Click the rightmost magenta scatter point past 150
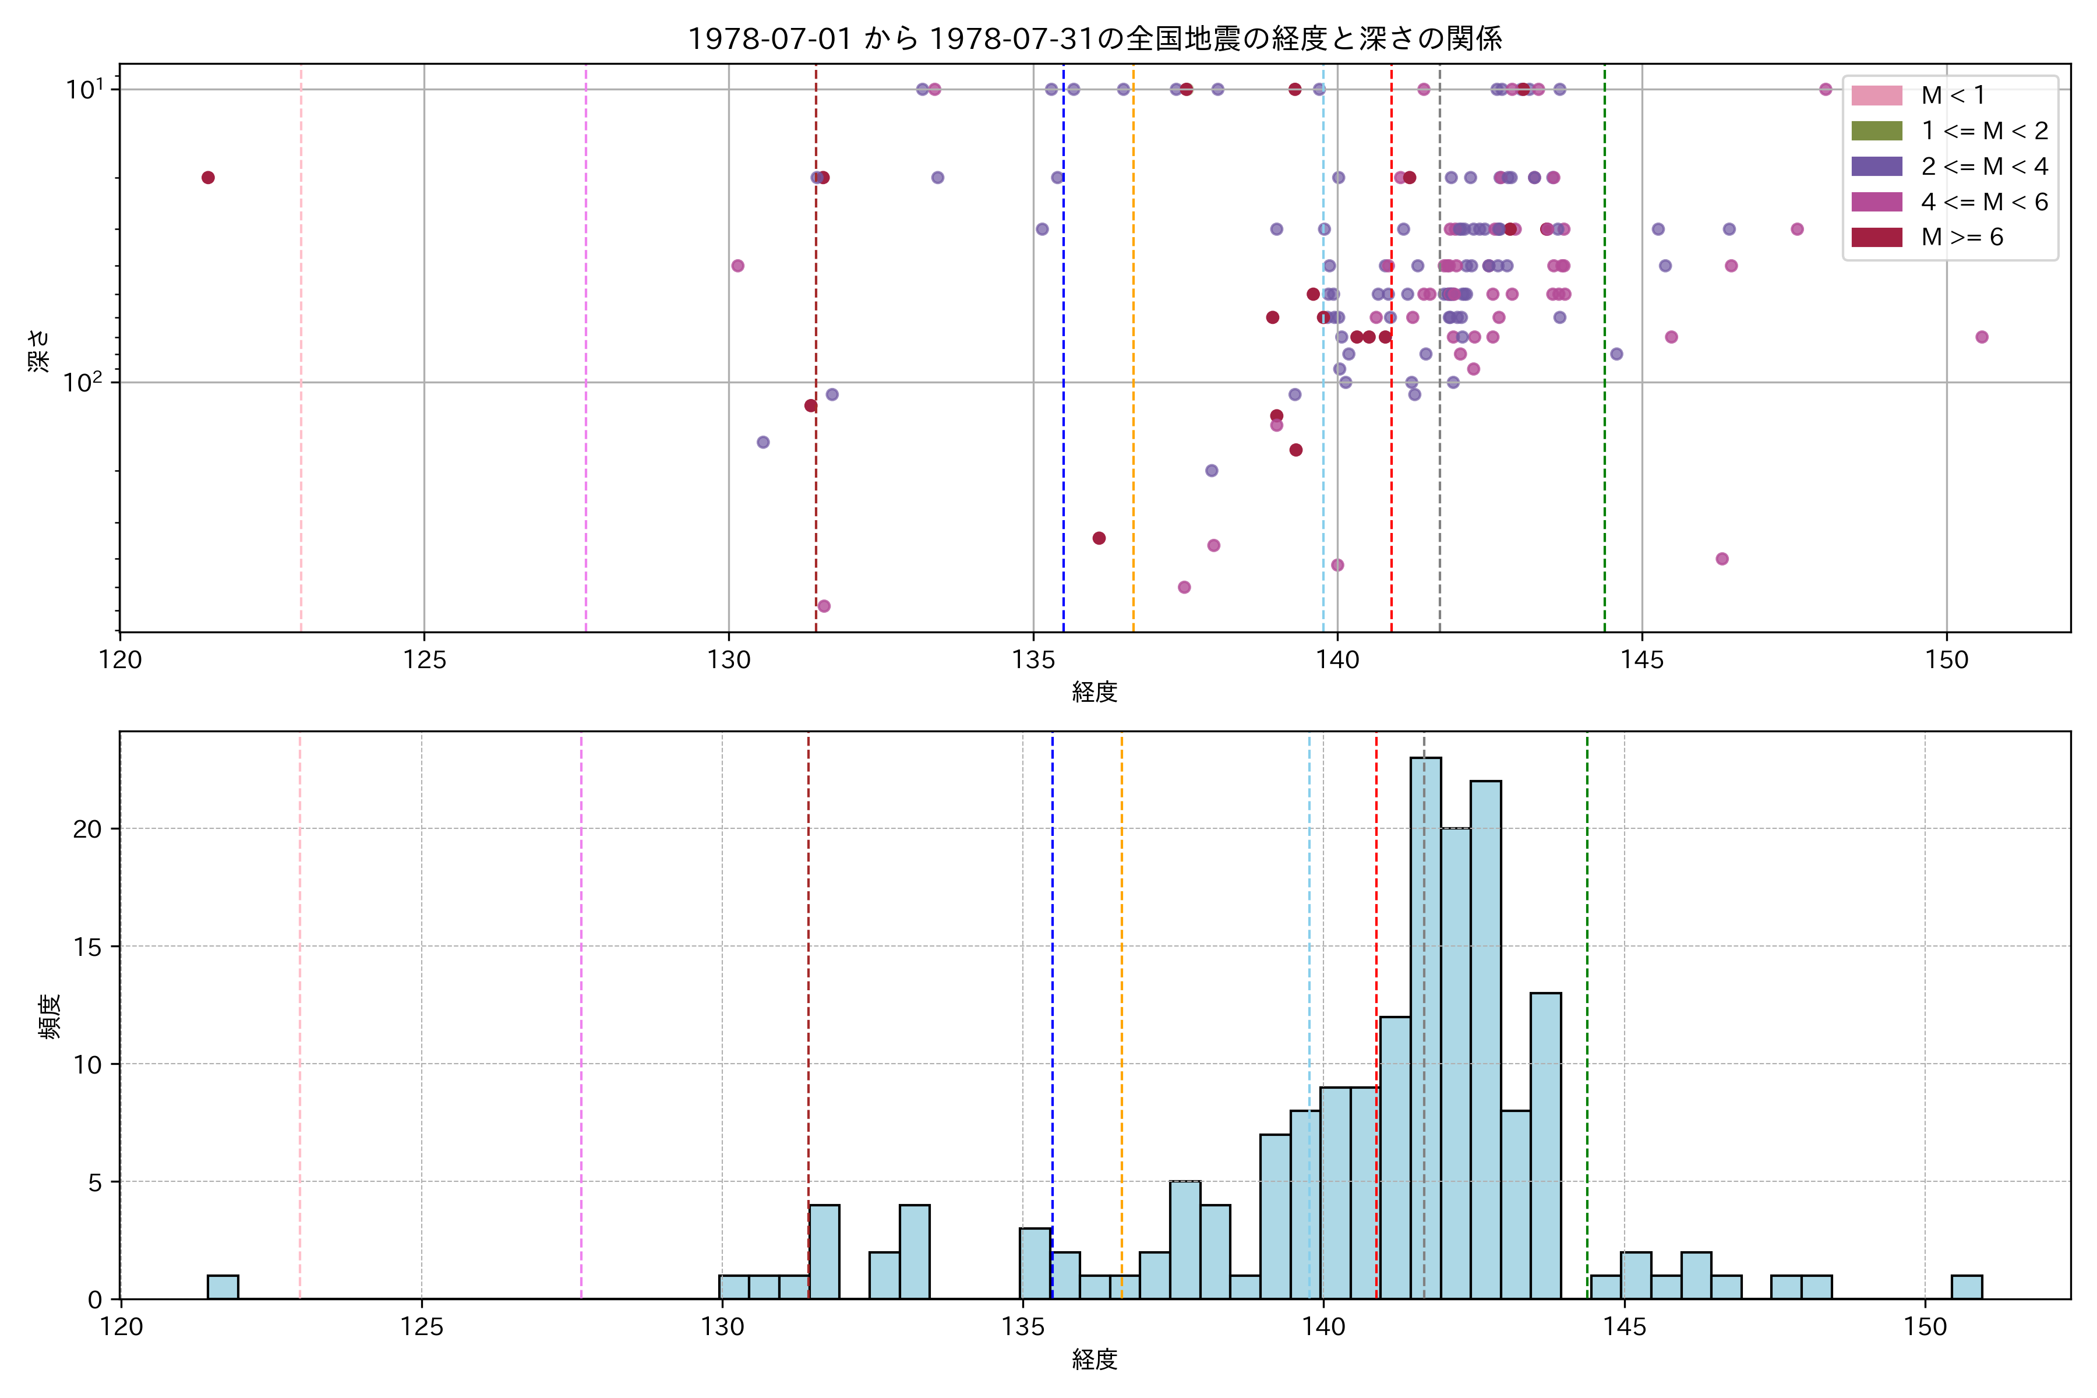Screen dimensions: 2097x1398 pyautogui.click(x=1981, y=337)
